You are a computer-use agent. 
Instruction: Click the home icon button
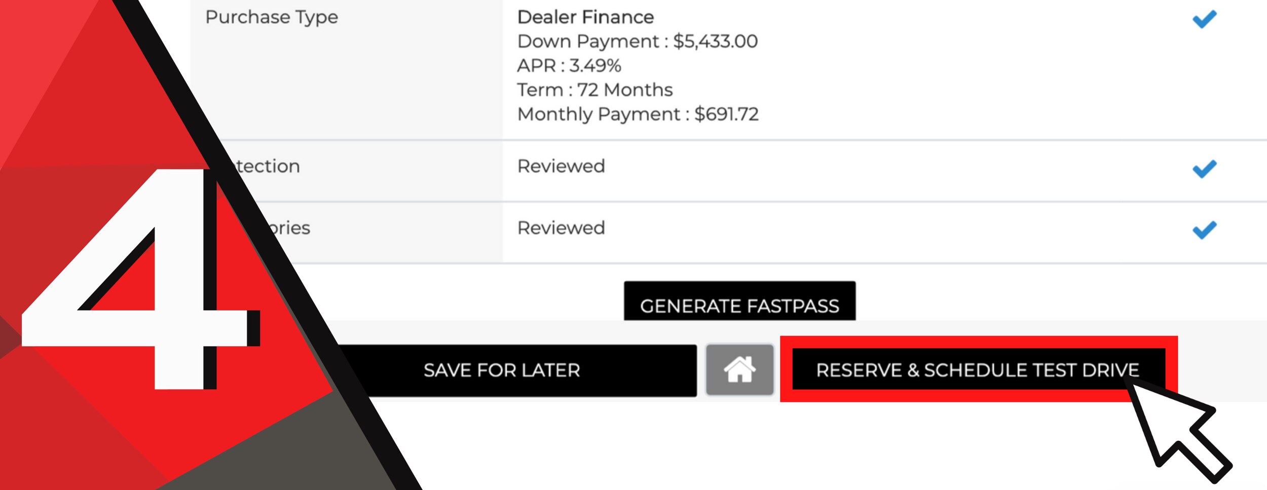(x=739, y=370)
